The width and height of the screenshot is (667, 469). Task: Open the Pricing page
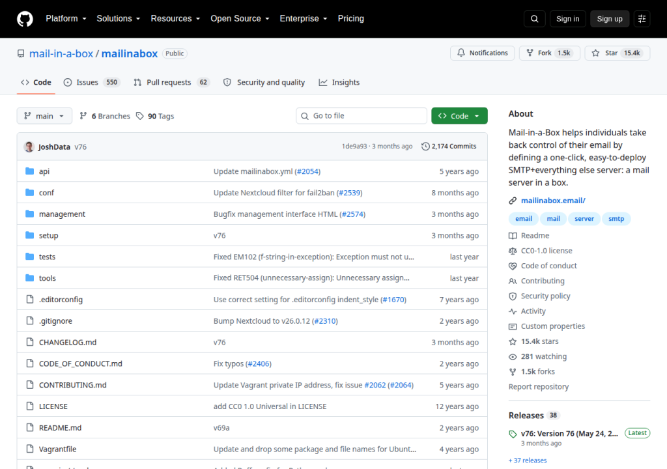click(x=351, y=19)
